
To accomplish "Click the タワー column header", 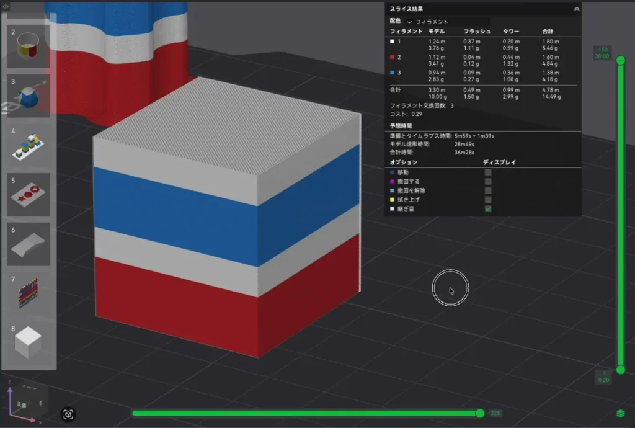I will tap(511, 31).
